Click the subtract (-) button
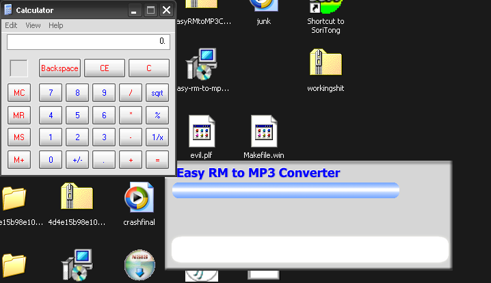Screen dimensions: 491x283 [131, 137]
